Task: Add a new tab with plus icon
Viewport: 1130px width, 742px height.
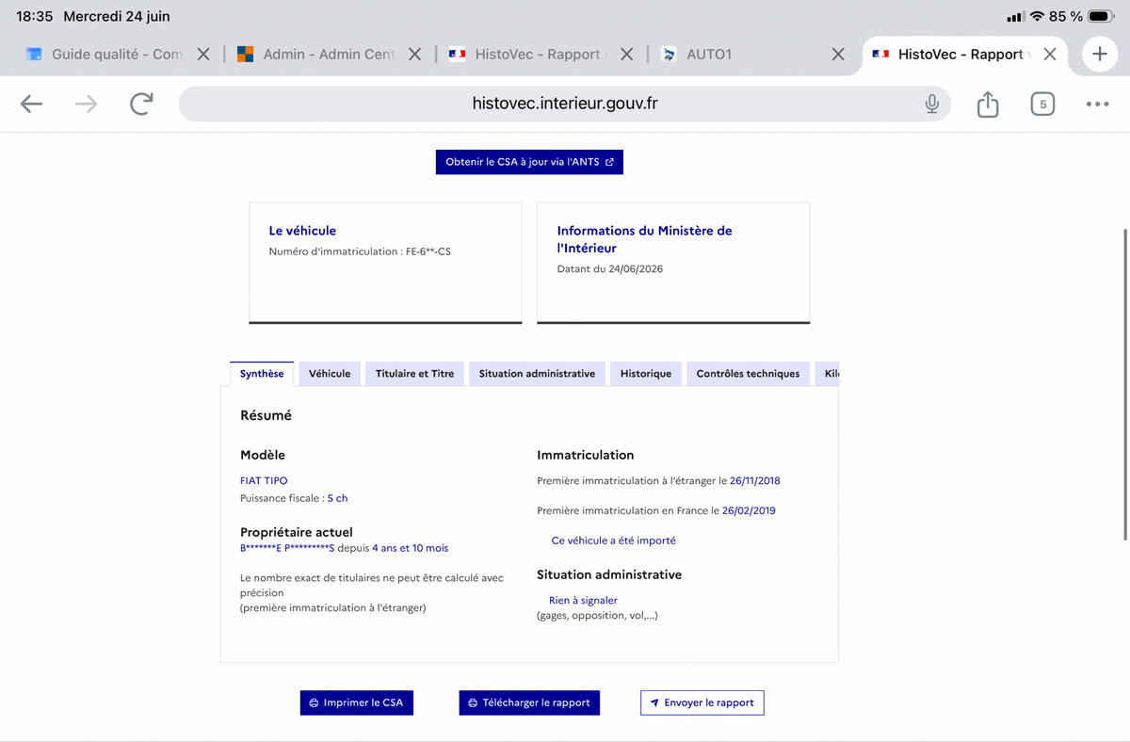Action: [1100, 55]
